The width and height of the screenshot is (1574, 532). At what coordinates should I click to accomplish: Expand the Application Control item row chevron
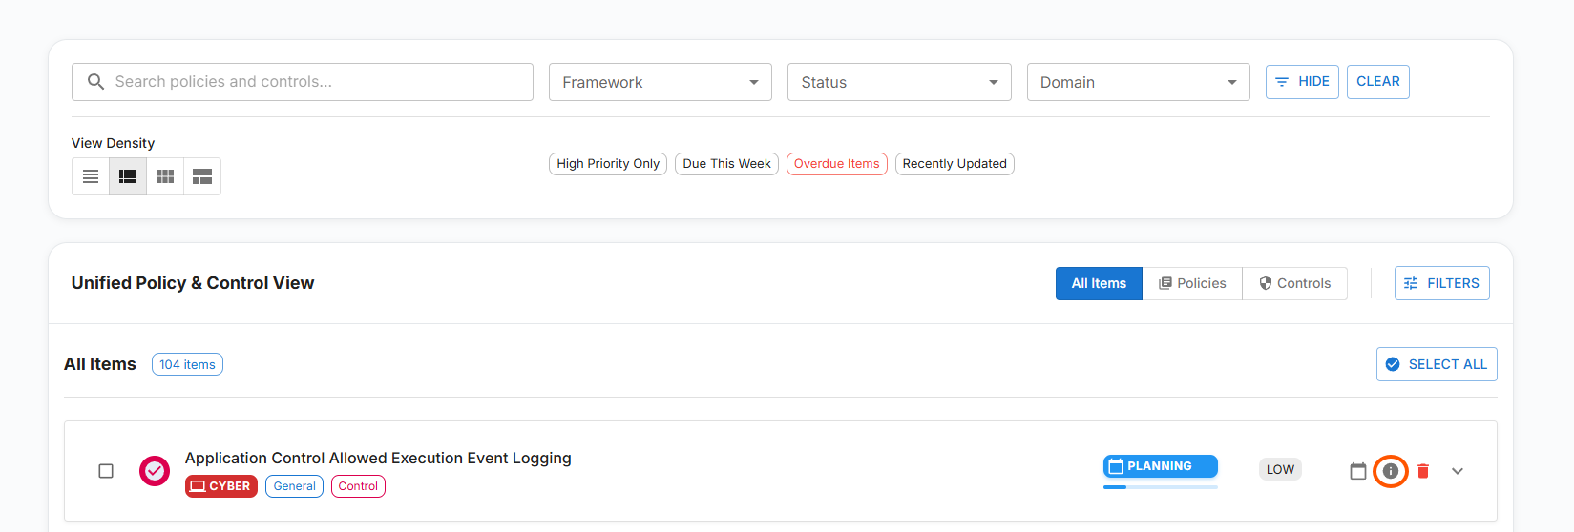(1458, 471)
